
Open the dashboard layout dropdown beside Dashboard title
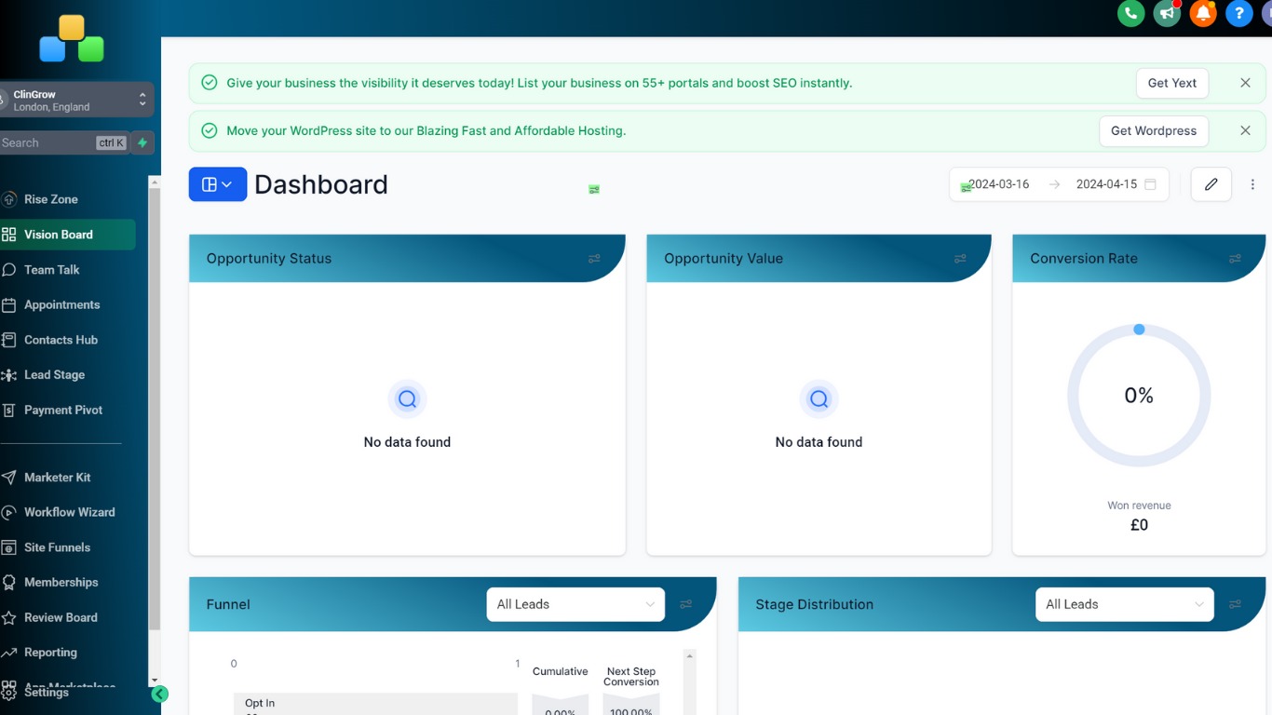pos(217,183)
